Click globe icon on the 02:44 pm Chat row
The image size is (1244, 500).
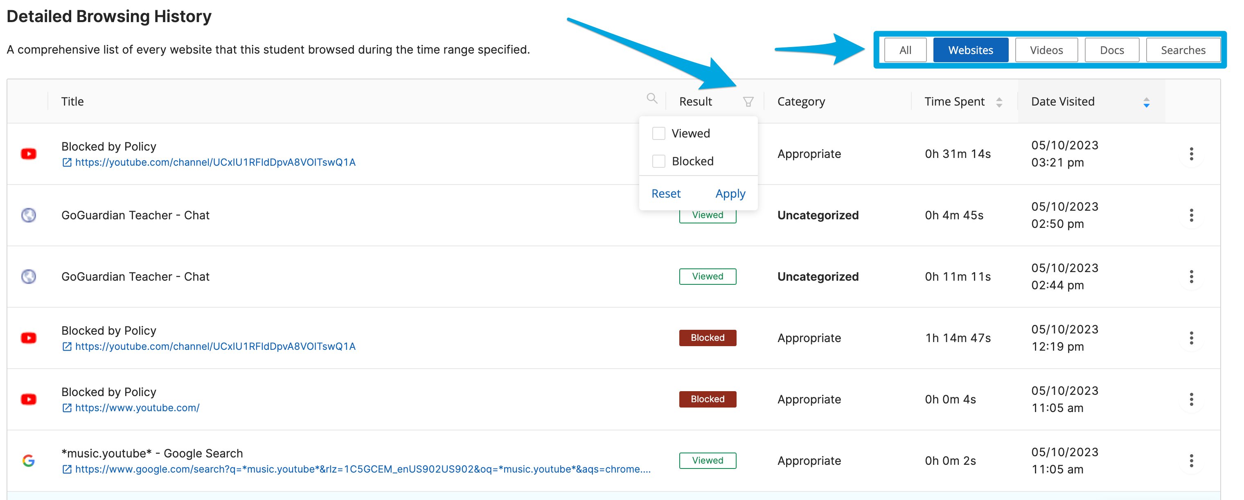click(29, 276)
